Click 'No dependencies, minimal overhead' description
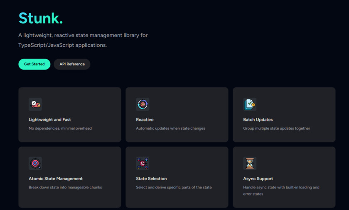Screen dimensions: 349x210 [x=60, y=128]
